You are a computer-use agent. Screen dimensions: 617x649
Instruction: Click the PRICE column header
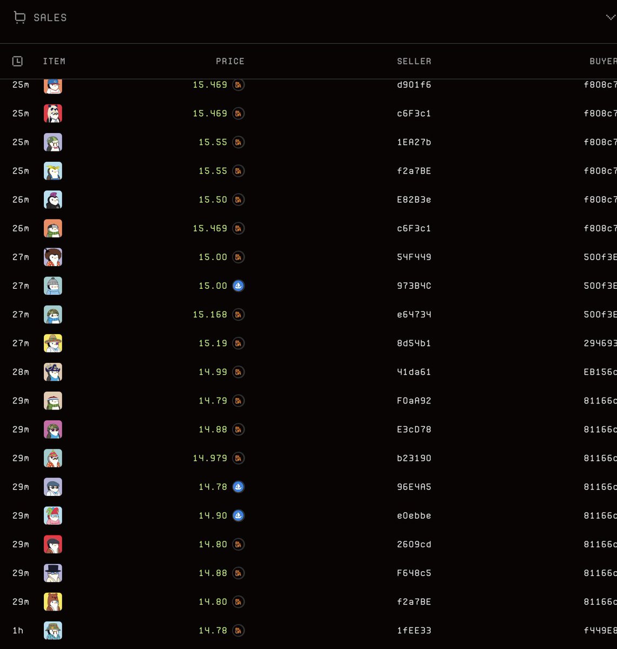[230, 61]
